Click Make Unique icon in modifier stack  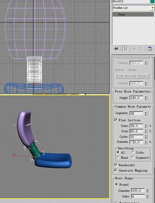134,49
